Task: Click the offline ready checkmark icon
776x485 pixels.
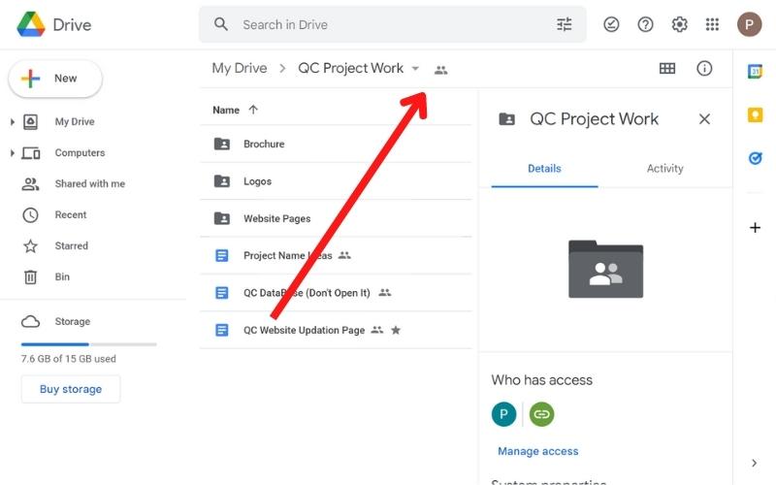Action: [x=611, y=25]
